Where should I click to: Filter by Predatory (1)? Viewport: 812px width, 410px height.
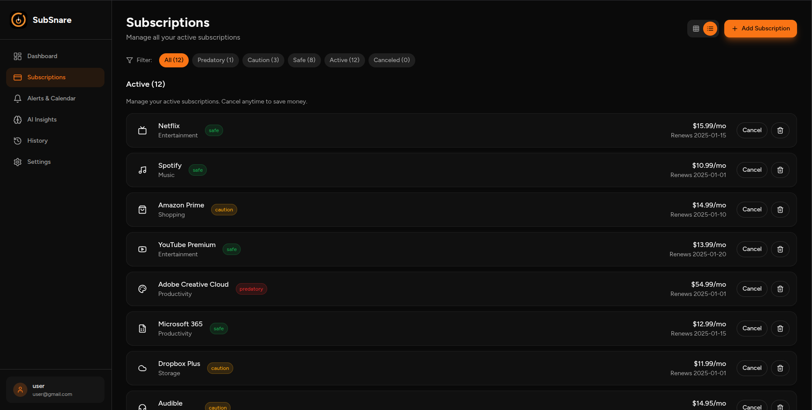216,60
